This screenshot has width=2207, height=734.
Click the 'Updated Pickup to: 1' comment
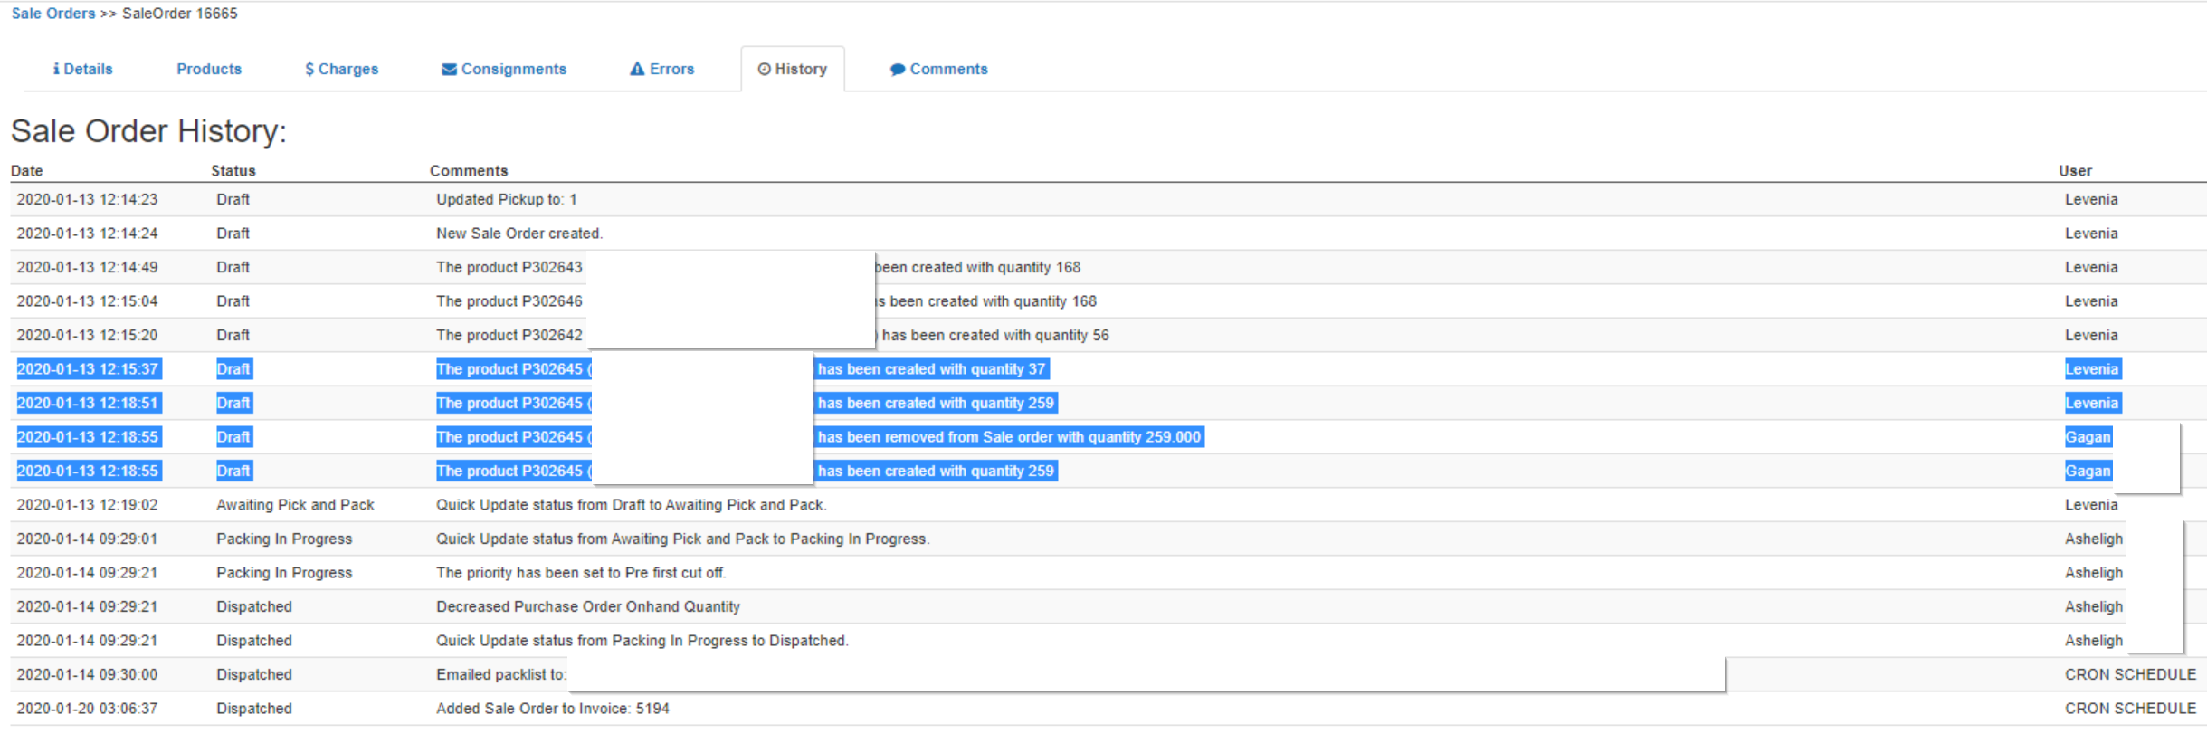click(507, 199)
